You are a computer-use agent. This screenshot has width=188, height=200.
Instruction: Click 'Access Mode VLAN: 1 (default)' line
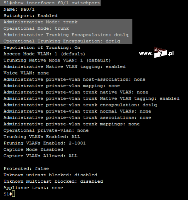44,54
